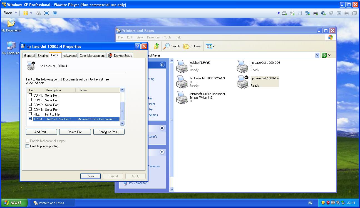Click the Add Port... button
Image resolution: width=360 pixels, height=208 pixels.
coord(41,132)
